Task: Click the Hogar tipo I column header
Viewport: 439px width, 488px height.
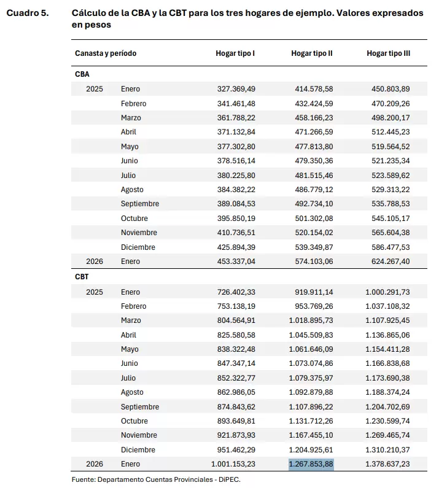Action: (235, 53)
